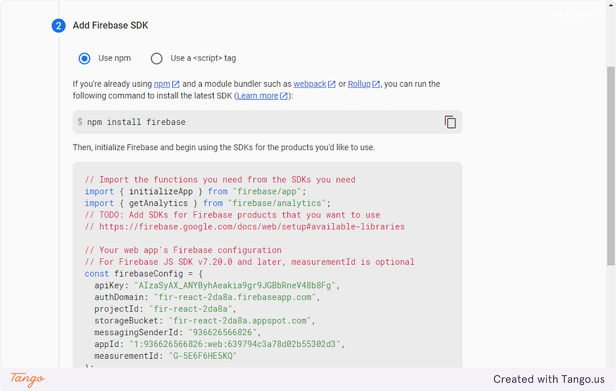Click the 'npm install firebase' command text
Screen dimensions: 616x391
(136, 122)
